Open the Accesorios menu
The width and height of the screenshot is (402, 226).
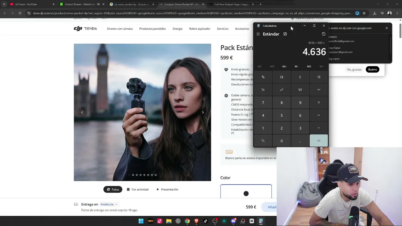[242, 29]
